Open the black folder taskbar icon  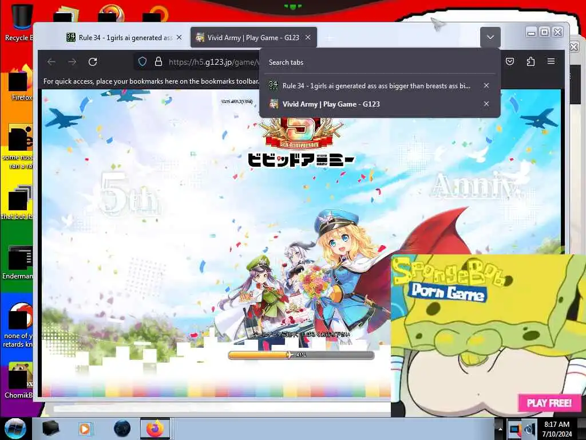click(x=51, y=429)
